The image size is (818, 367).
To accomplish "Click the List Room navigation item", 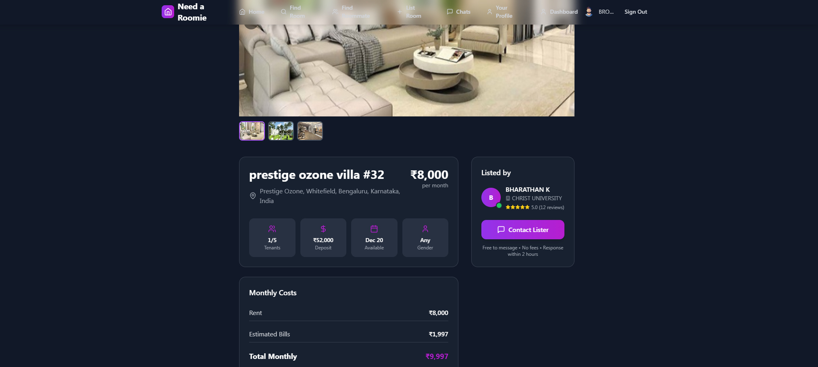I will (409, 12).
